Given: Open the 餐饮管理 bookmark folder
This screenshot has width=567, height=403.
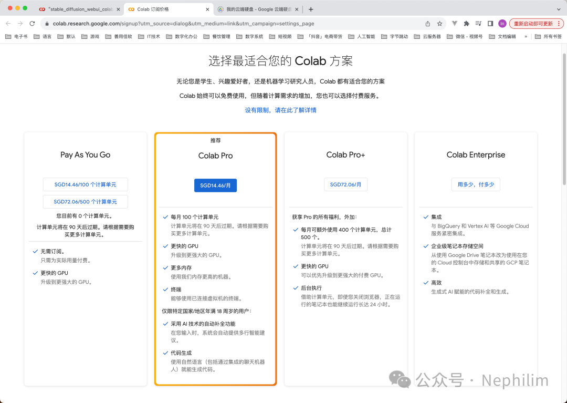Looking at the screenshot, I should click(217, 37).
